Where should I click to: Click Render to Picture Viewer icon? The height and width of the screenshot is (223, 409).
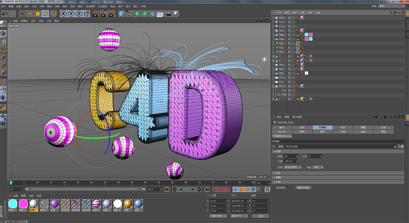click(x=104, y=14)
